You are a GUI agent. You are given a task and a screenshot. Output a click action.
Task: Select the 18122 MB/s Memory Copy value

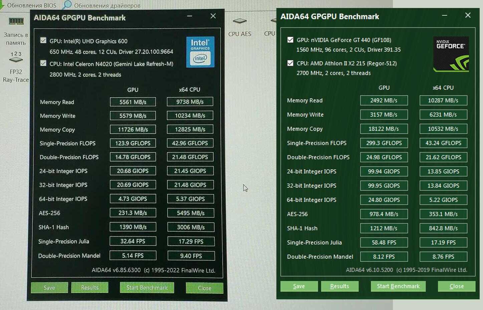[384, 129]
